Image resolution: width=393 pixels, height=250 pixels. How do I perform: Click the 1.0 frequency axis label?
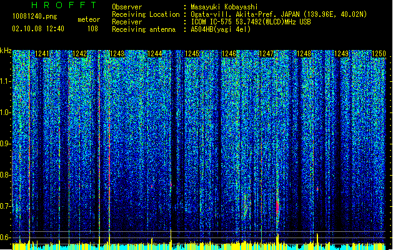[x=6, y=112]
